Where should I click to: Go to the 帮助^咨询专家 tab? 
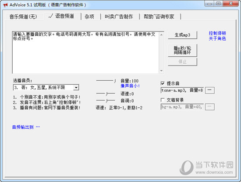pos(159,17)
